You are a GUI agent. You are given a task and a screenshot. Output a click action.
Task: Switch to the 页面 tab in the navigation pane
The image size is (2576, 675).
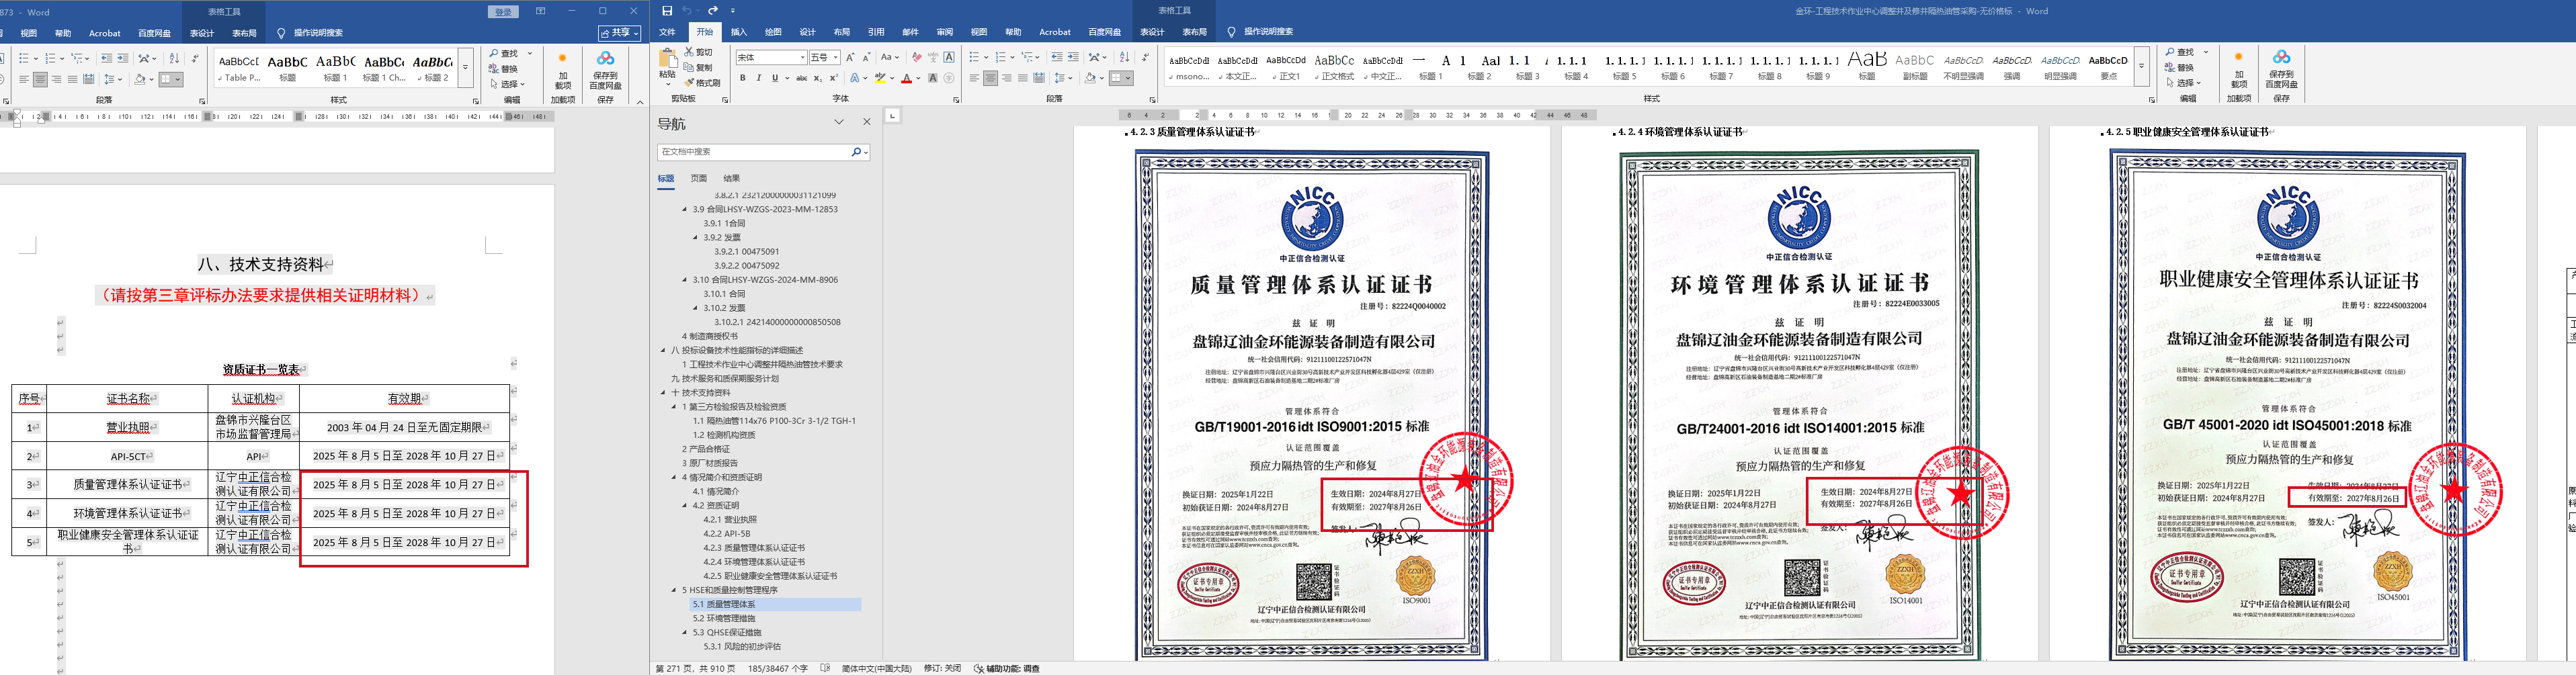(699, 178)
